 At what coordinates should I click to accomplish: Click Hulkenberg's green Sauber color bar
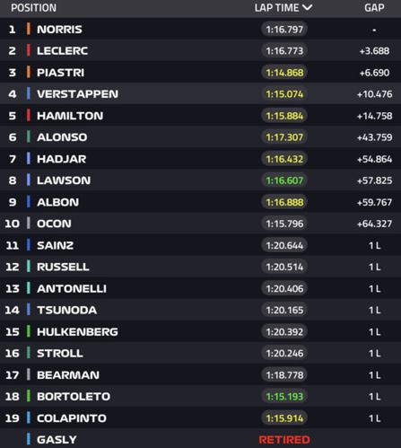pyautogui.click(x=29, y=331)
